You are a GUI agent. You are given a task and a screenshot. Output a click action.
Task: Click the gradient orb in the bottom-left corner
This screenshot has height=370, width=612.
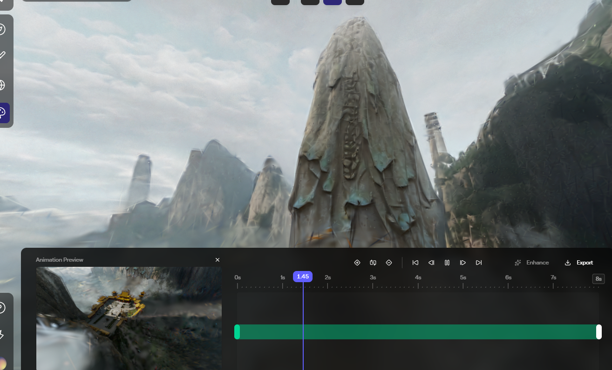3,364
